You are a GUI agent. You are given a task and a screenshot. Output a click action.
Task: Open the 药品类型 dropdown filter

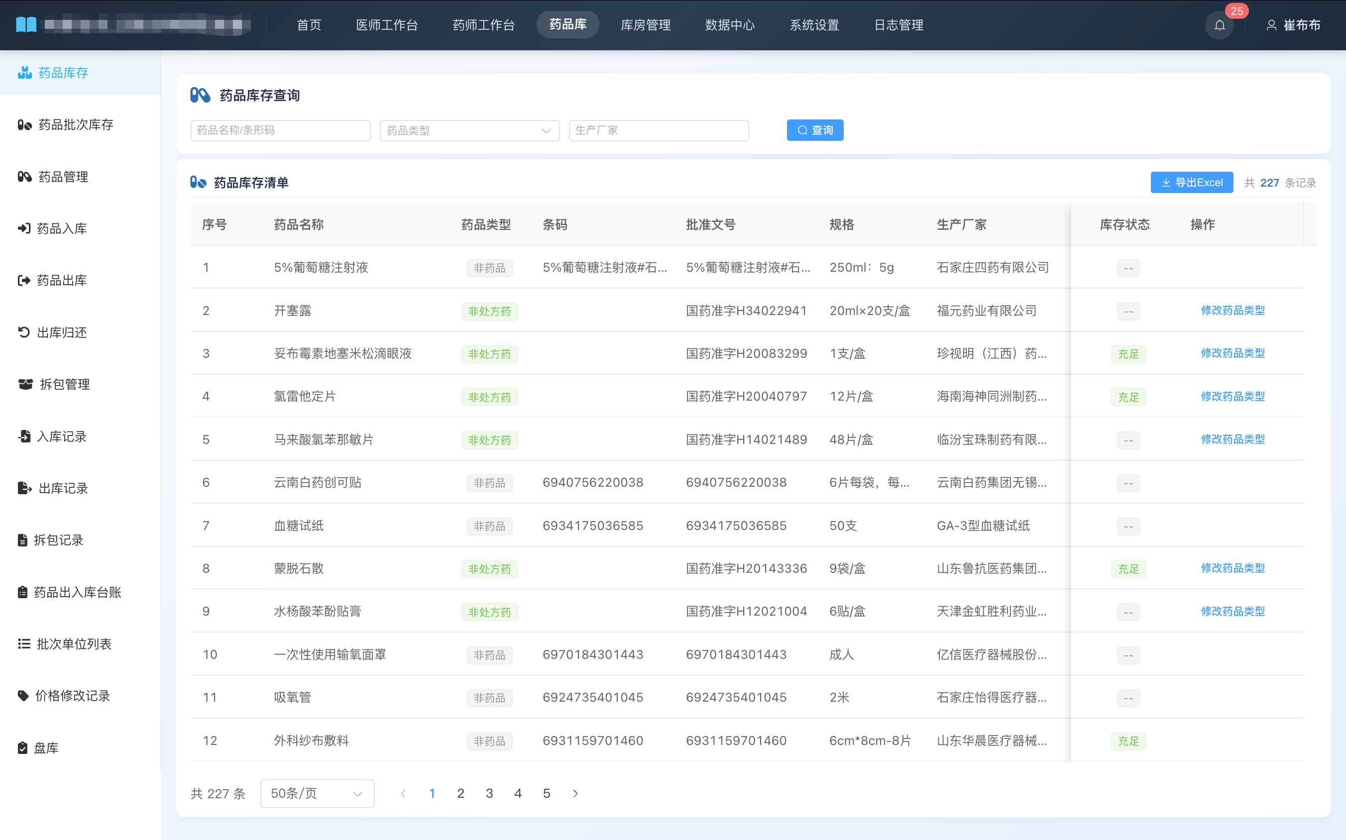[x=469, y=130]
